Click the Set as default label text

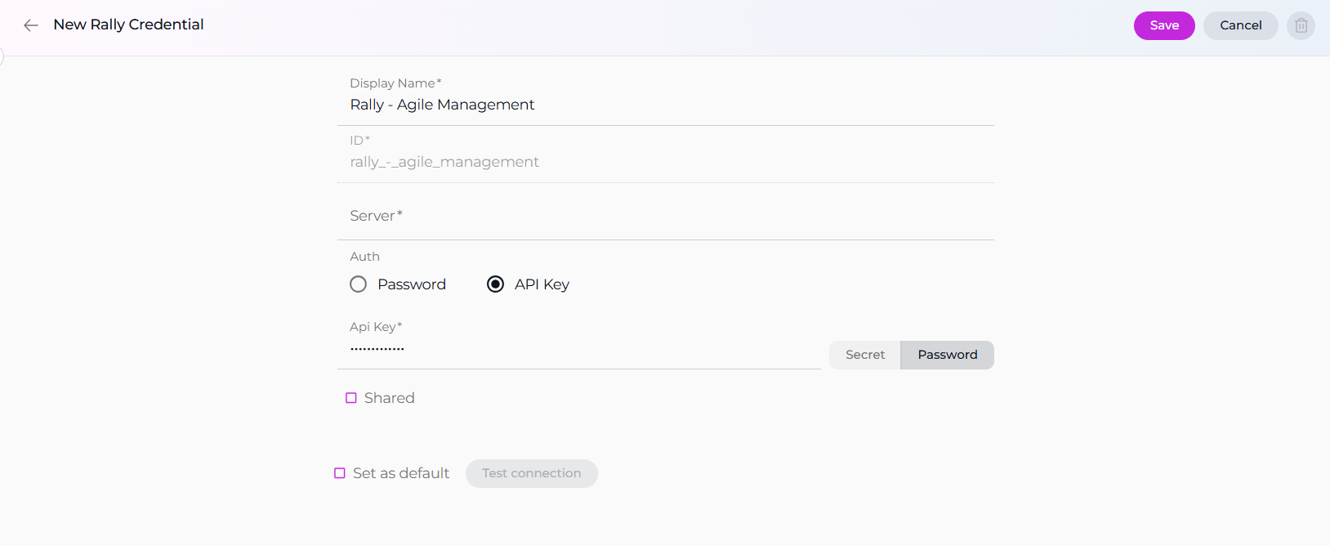[400, 473]
